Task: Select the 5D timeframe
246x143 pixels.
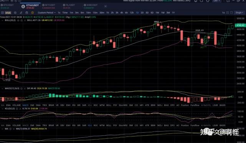Action: click(x=152, y=13)
